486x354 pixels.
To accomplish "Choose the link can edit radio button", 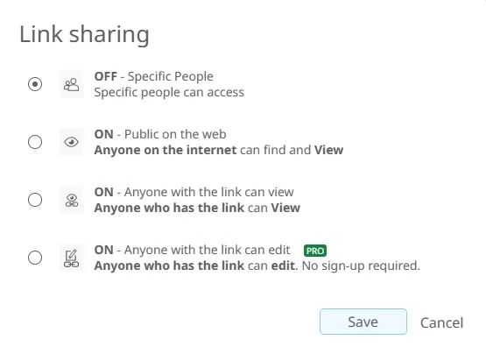I will pyautogui.click(x=35, y=258).
